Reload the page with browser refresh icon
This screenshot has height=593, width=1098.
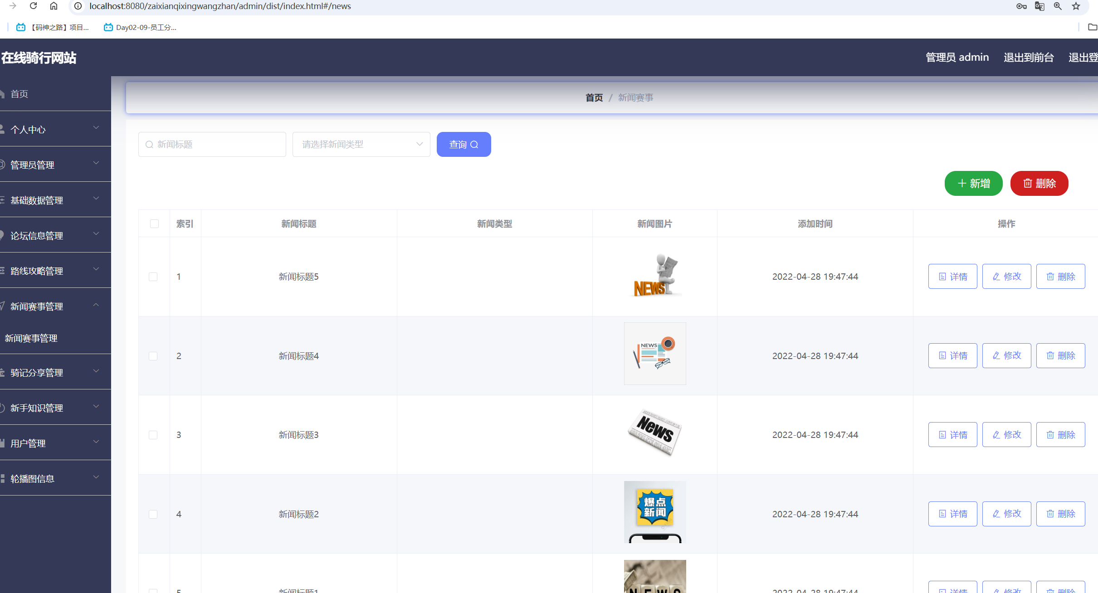click(x=33, y=6)
